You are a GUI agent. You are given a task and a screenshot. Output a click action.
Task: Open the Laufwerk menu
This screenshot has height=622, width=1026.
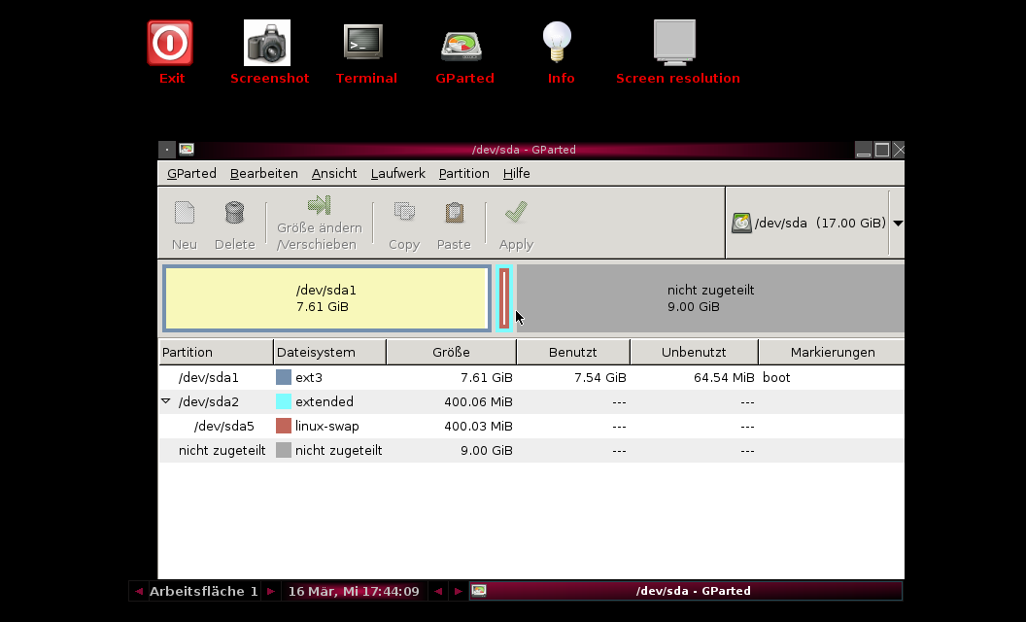[x=397, y=174]
